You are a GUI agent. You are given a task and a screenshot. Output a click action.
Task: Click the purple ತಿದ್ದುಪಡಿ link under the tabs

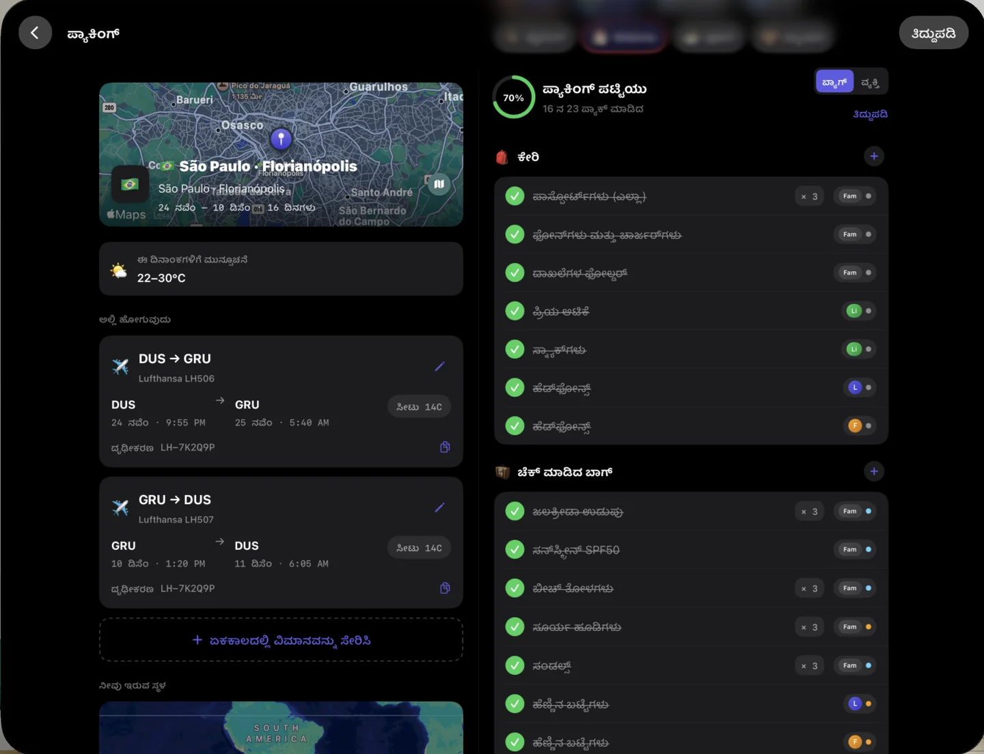(x=870, y=114)
